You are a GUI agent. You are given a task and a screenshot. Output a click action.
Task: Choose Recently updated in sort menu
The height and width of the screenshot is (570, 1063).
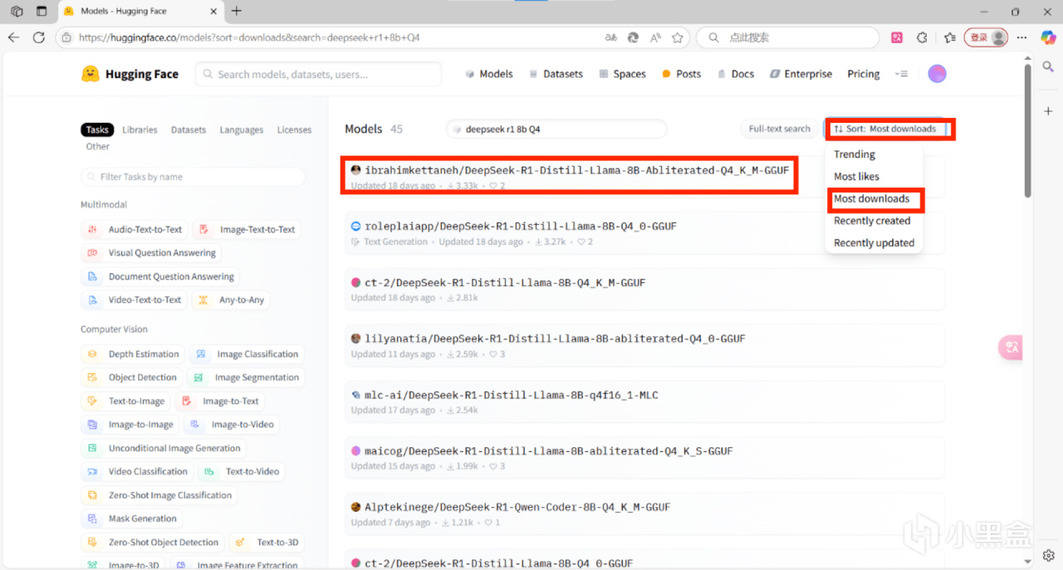click(x=874, y=243)
